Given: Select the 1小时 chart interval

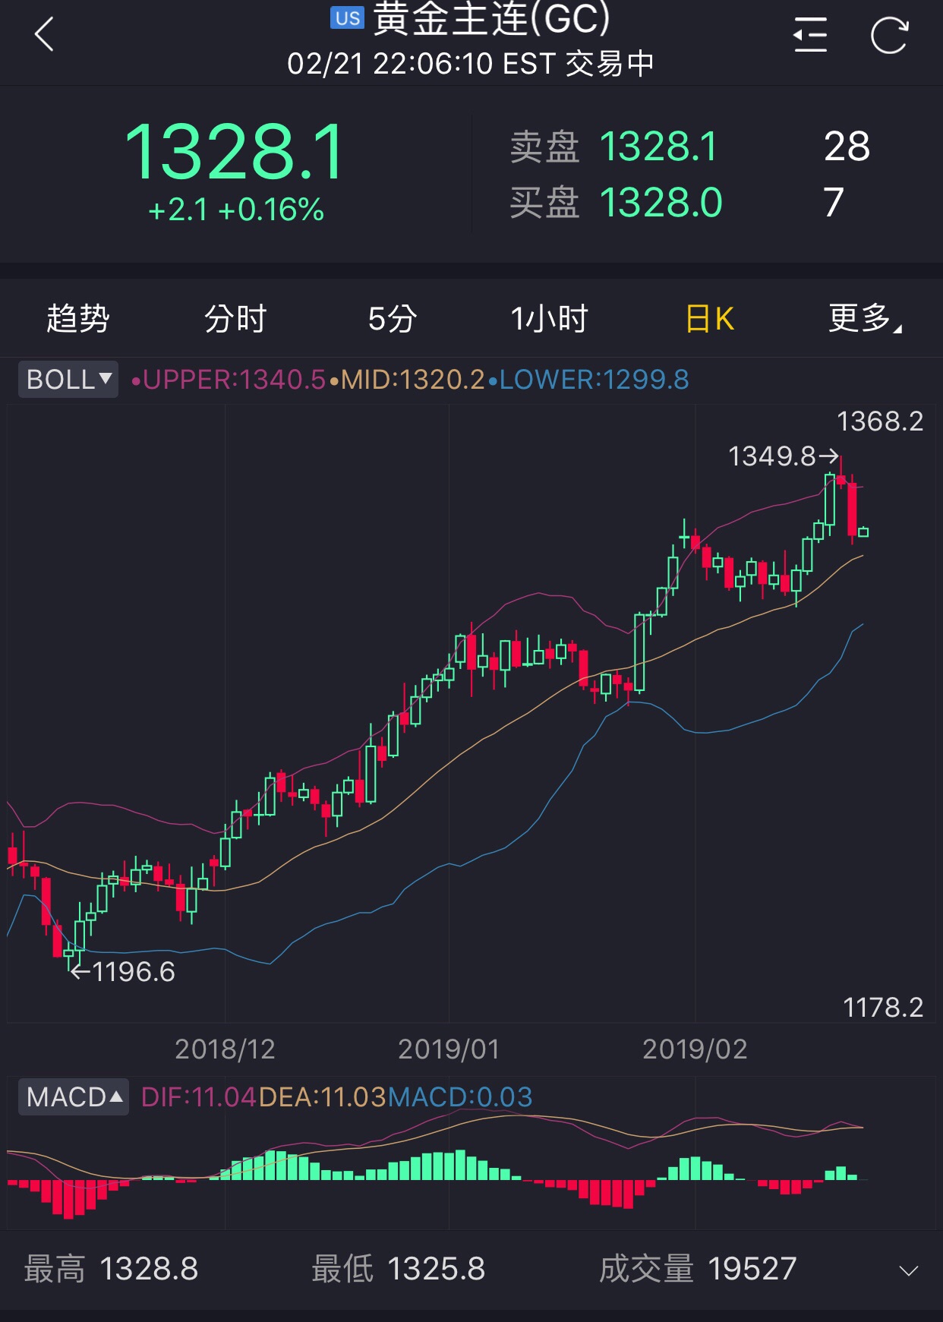Looking at the screenshot, I should tap(550, 318).
